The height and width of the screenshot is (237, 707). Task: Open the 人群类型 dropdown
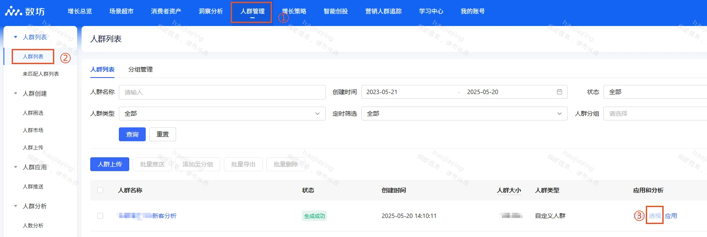(x=222, y=114)
